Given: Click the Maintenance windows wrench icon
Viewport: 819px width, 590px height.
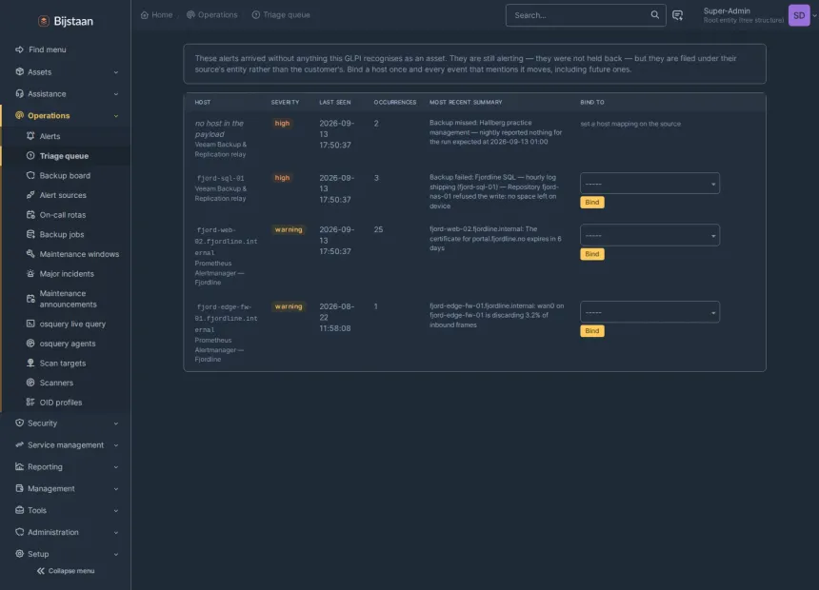Looking at the screenshot, I should point(30,254).
